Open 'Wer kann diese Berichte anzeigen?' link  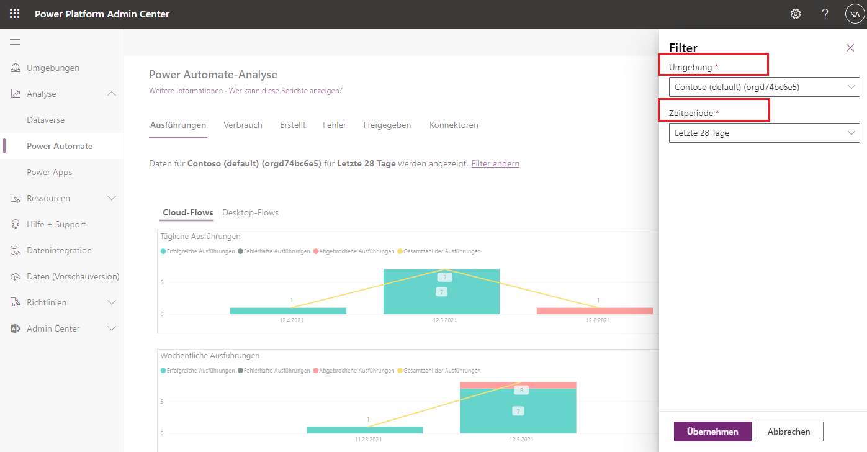285,91
